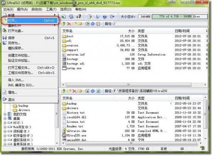Expand the 备用系统 (H:) drive node

coord(5,144)
